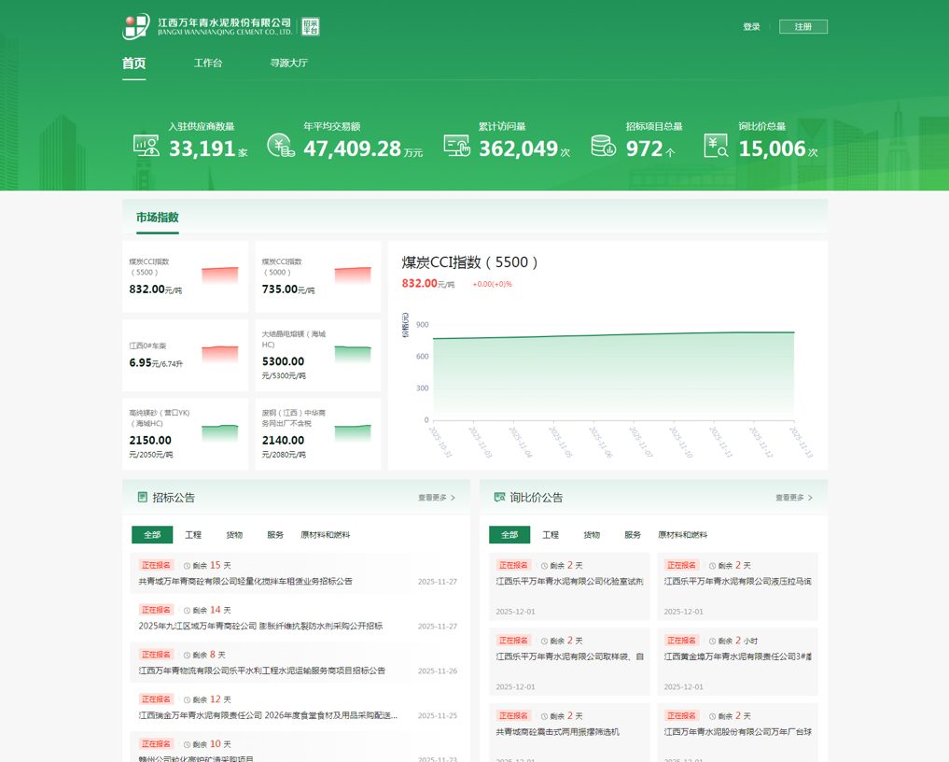Viewport: 949px width, 762px height.
Task: Select the 服务 filter in 询比价公告
Action: point(633,535)
